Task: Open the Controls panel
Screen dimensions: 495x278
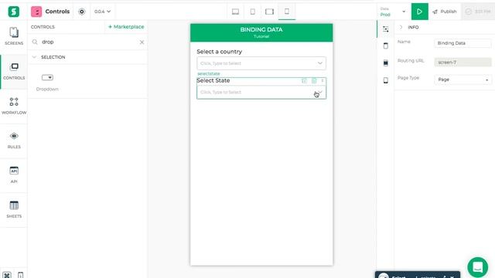Action: (x=14, y=71)
